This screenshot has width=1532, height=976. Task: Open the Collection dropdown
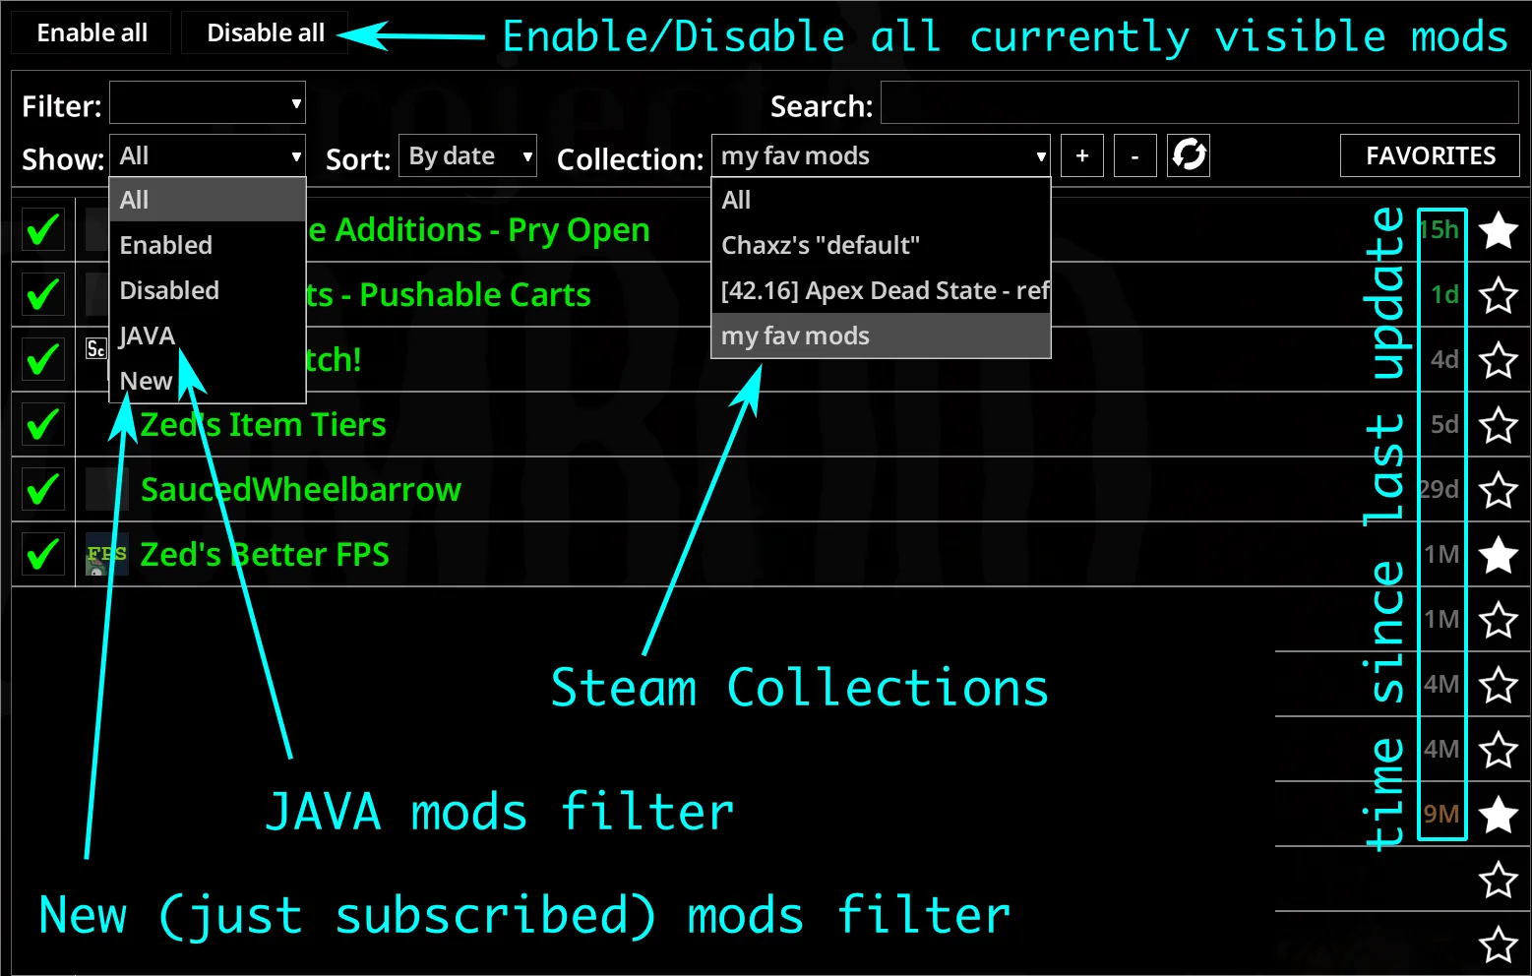coord(881,156)
